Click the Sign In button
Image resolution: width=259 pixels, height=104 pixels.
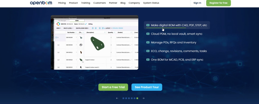197,3
